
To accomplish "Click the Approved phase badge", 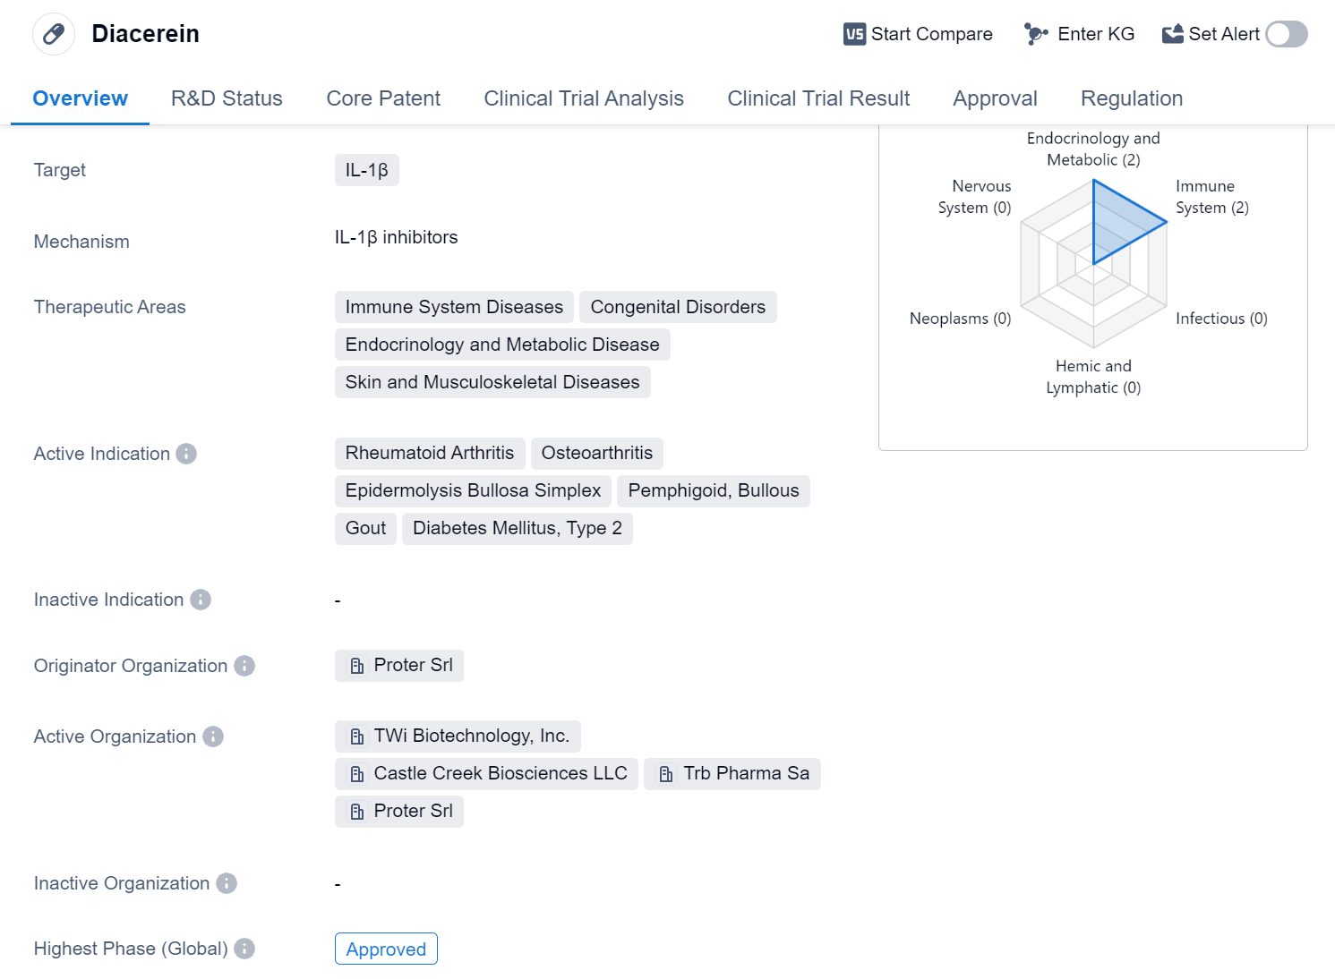I will [x=386, y=949].
